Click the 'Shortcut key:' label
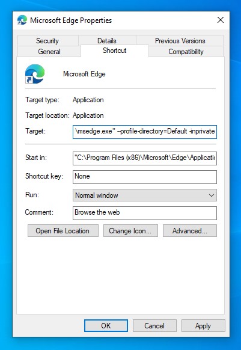The image size is (241, 350). coord(44,176)
